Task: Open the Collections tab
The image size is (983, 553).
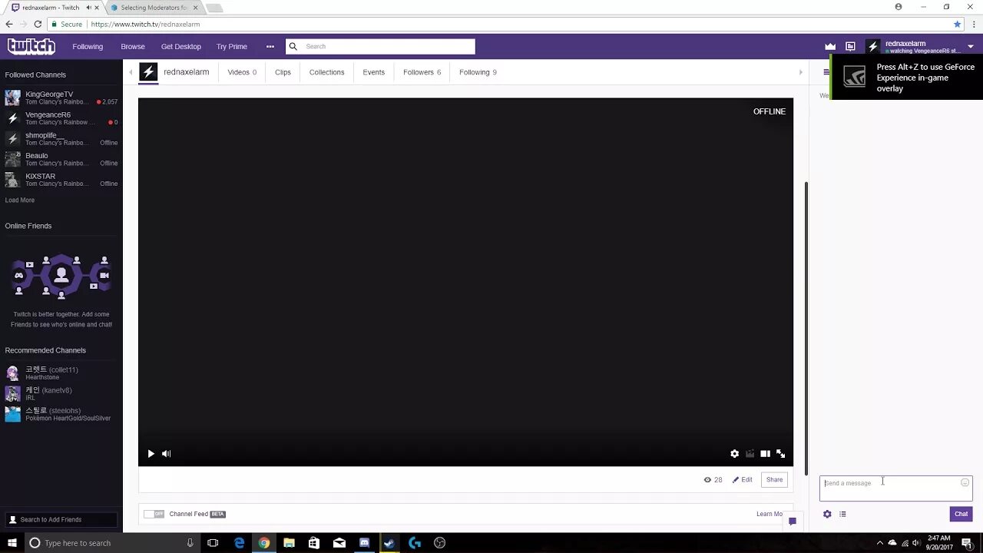Action: tap(326, 72)
